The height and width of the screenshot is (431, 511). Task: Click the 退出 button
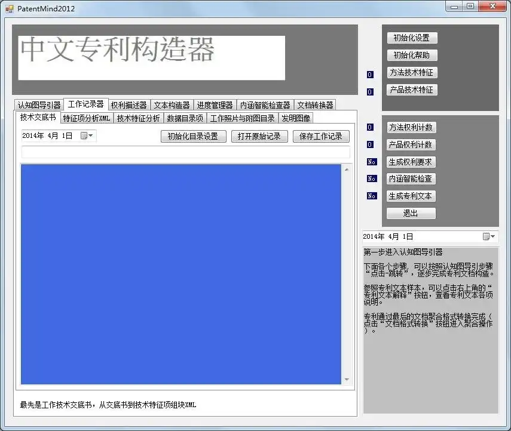tap(411, 213)
